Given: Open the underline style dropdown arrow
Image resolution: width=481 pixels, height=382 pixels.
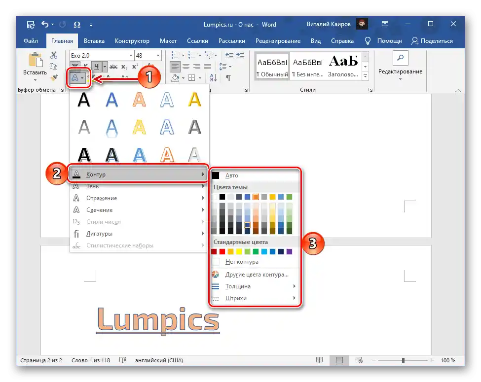Looking at the screenshot, I should (105, 67).
